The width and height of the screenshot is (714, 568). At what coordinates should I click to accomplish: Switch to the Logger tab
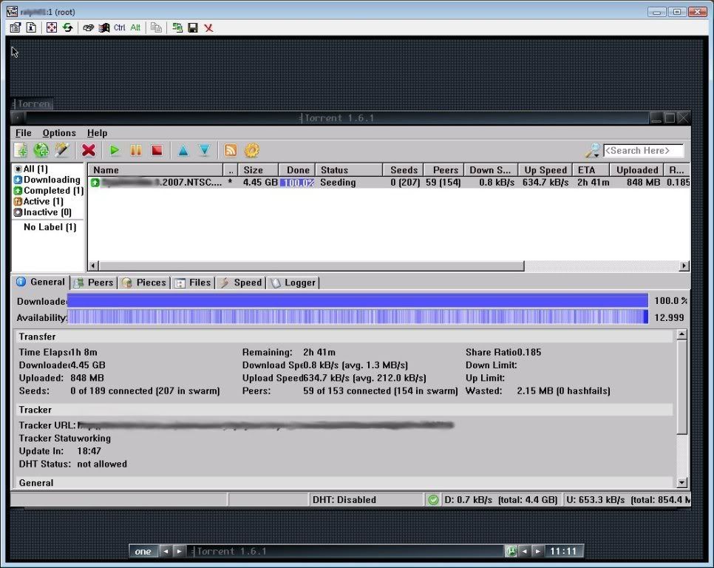tap(293, 283)
